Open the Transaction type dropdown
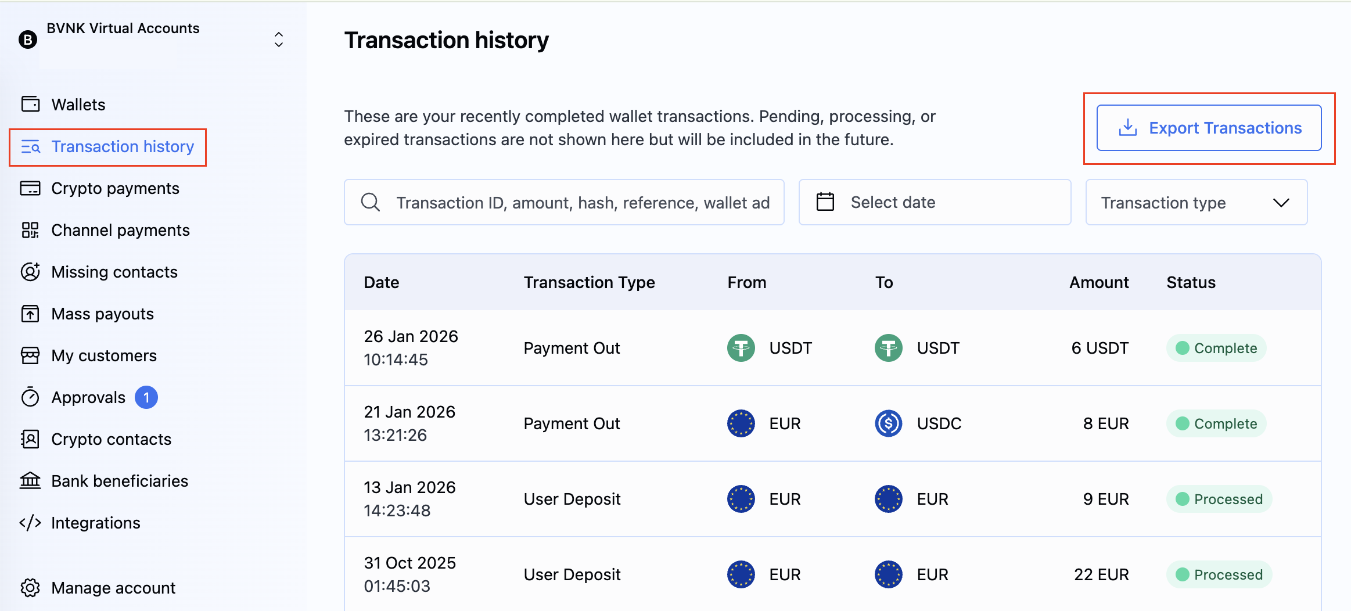The height and width of the screenshot is (611, 1351). (x=1196, y=202)
